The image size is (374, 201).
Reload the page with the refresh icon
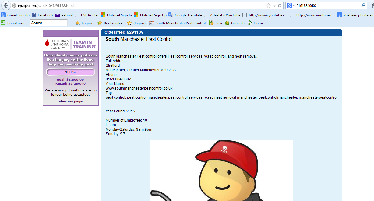coord(280,5)
